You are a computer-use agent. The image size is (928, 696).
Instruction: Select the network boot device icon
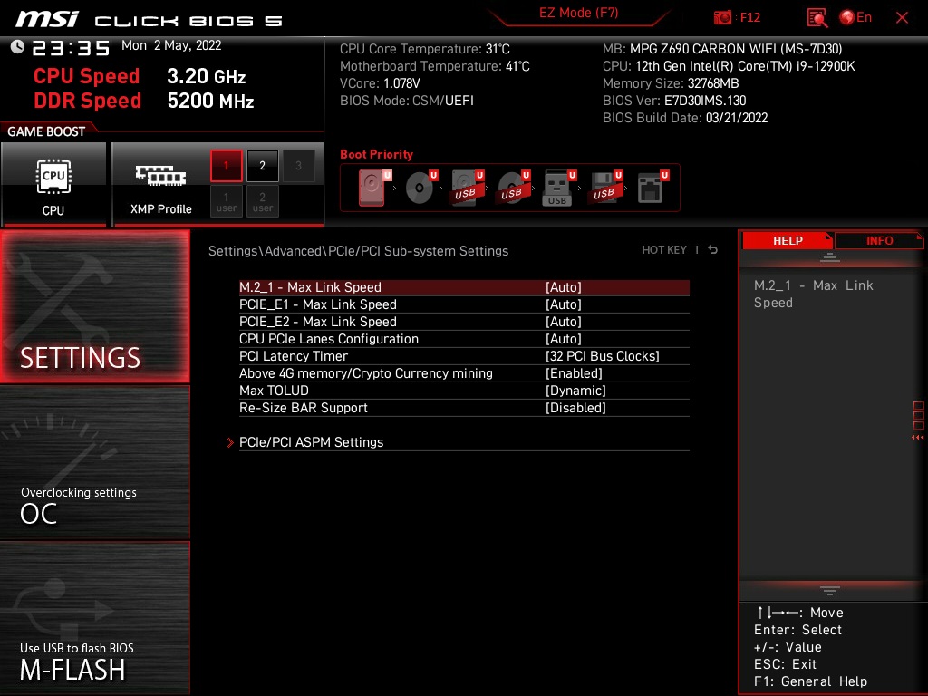coord(652,187)
